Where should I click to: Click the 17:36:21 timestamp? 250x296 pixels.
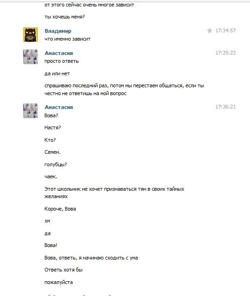click(226, 107)
